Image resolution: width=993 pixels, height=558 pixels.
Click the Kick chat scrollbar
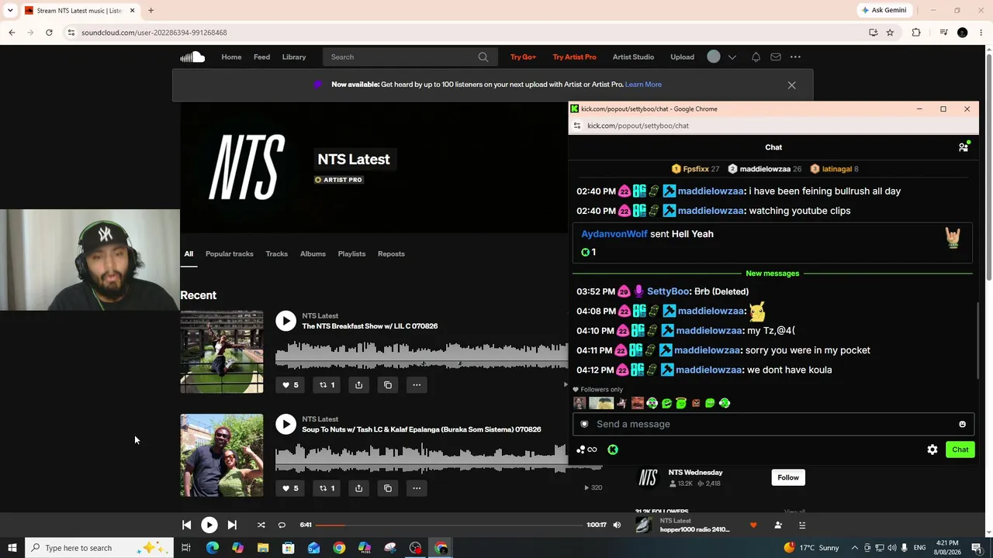pyautogui.click(x=976, y=341)
